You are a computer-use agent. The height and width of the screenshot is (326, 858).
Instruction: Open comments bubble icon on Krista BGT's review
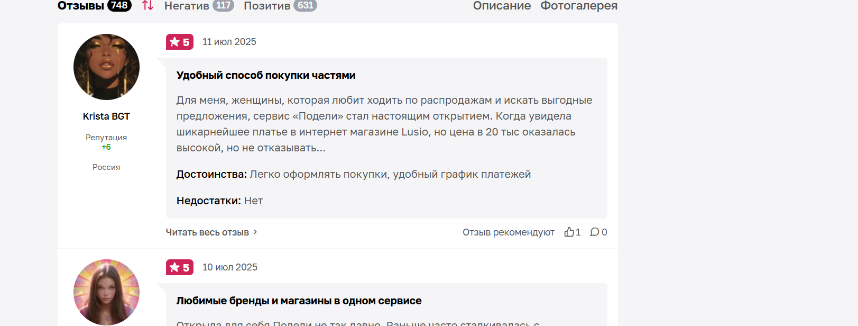[595, 232]
